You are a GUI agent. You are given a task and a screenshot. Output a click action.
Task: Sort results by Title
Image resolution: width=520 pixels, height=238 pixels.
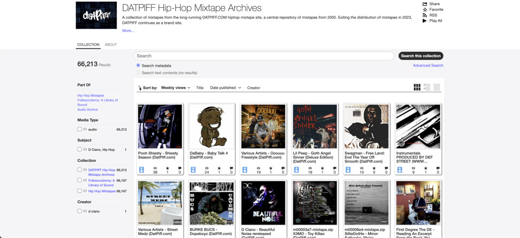click(x=200, y=88)
